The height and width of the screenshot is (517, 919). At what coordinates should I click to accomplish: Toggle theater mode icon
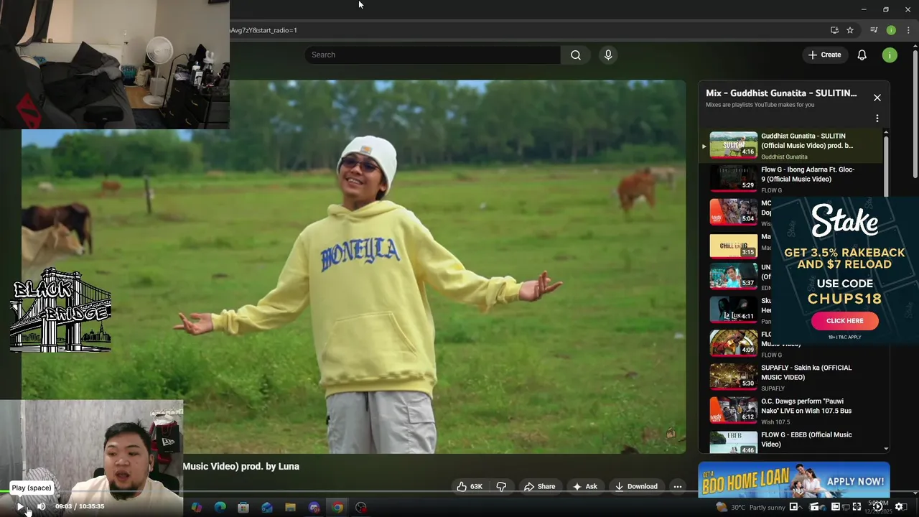tap(836, 507)
